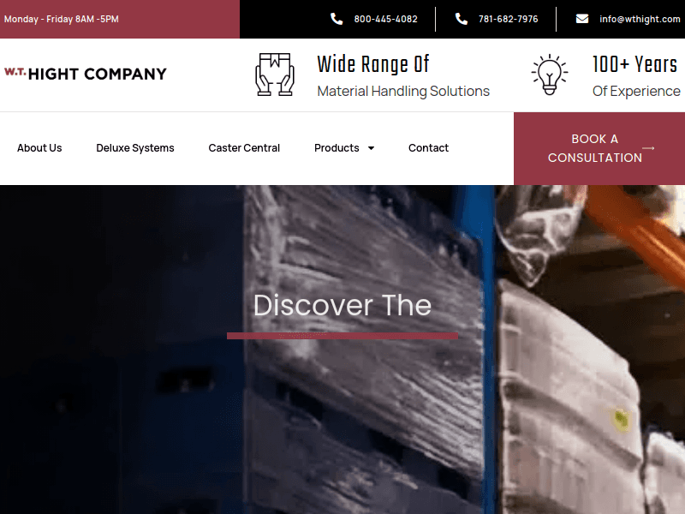
Task: Click the Wide Range Of heading
Action: 373,64
